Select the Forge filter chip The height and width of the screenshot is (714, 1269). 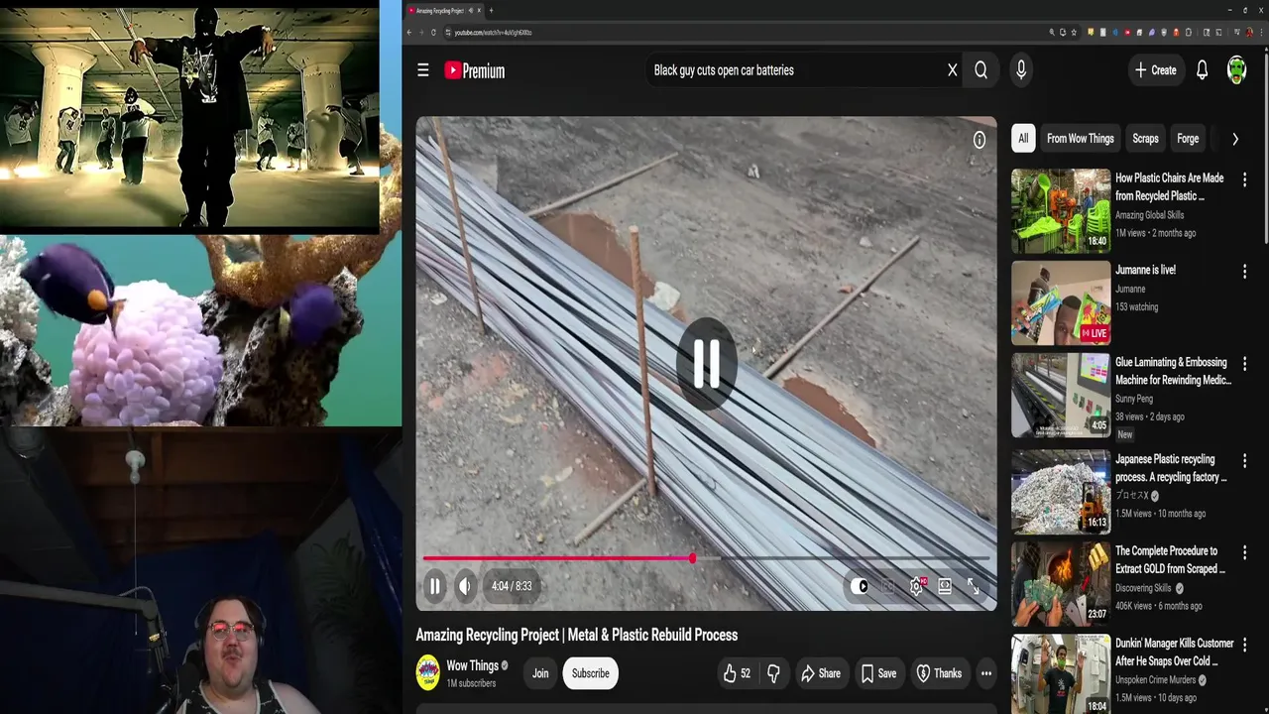(x=1188, y=139)
